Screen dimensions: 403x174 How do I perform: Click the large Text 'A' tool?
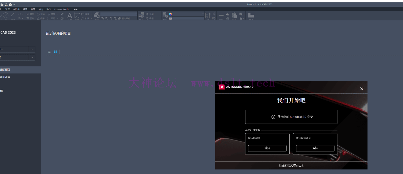point(70,15)
